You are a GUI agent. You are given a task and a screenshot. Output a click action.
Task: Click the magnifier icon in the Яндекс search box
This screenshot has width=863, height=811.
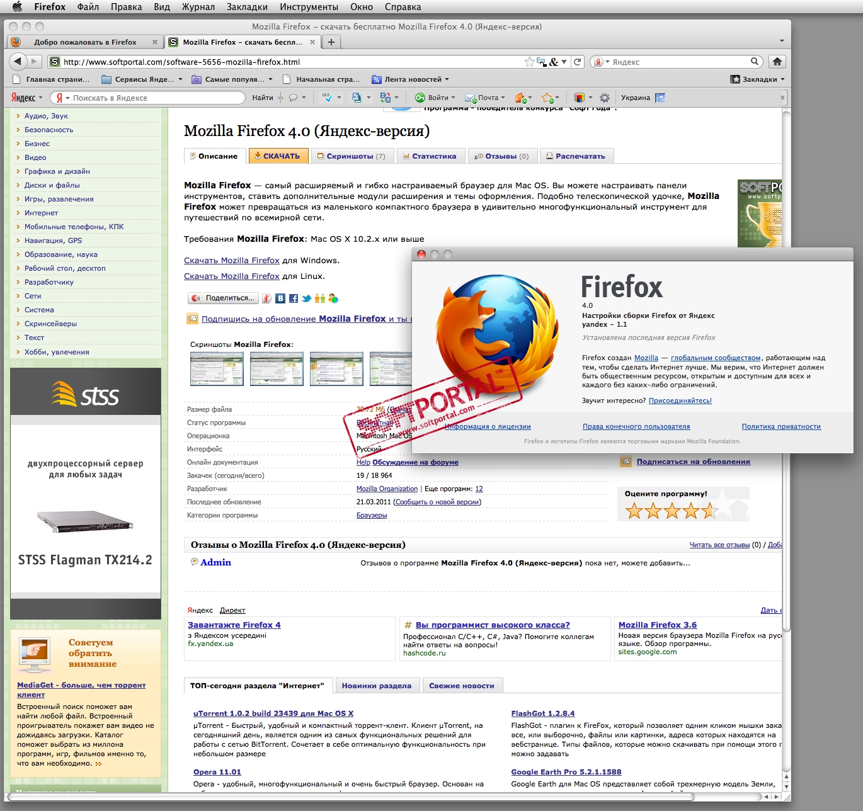pos(755,62)
